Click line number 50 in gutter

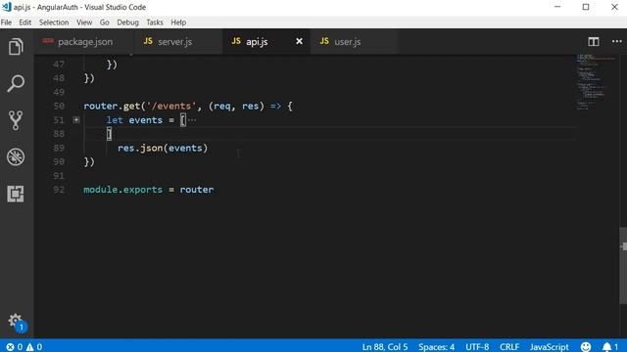59,106
